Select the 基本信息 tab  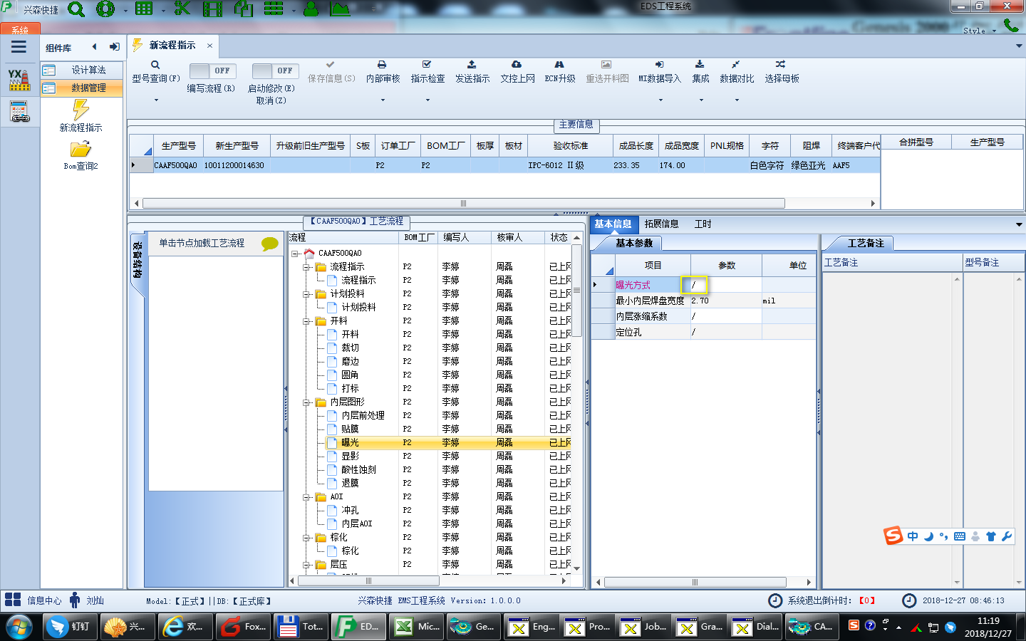613,224
